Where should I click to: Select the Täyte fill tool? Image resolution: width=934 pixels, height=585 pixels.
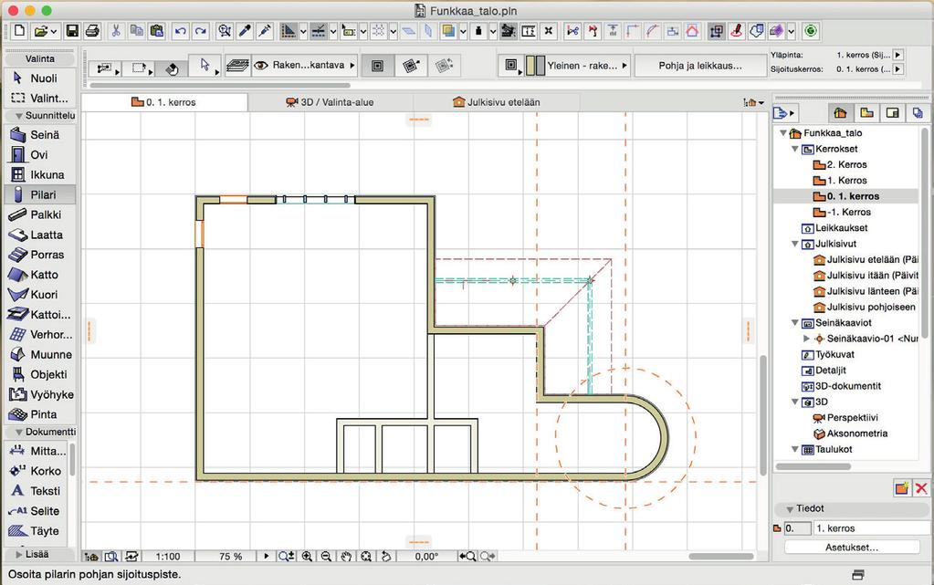(37, 531)
